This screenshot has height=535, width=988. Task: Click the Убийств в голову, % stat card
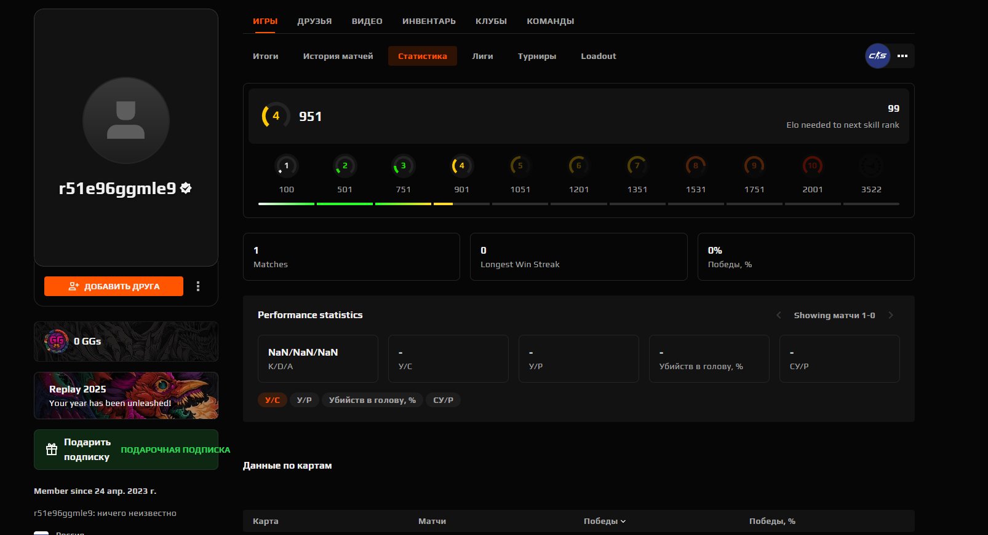tap(709, 359)
